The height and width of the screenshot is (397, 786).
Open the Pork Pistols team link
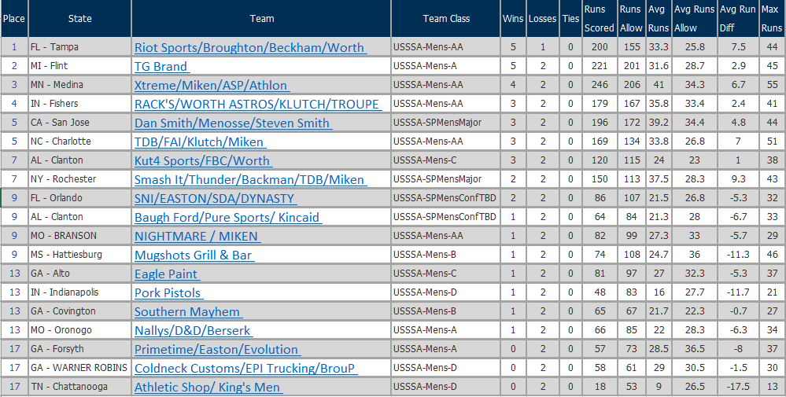(168, 293)
